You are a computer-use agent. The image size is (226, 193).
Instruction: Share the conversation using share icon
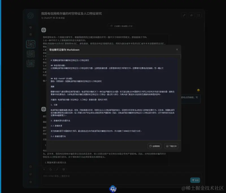[192, 15]
